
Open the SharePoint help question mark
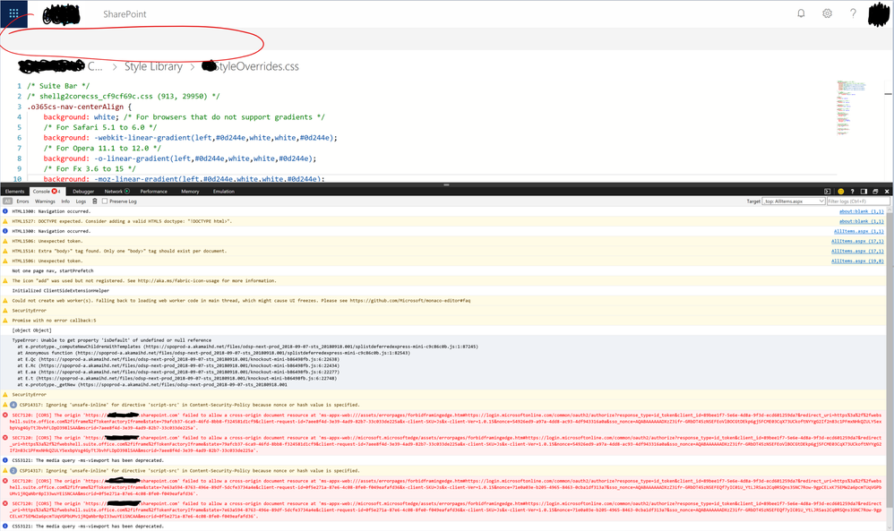(853, 13)
